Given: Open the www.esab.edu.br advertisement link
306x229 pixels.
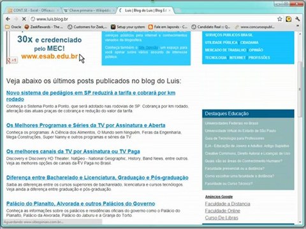Looking at the screenshot, I should click(x=49, y=56).
